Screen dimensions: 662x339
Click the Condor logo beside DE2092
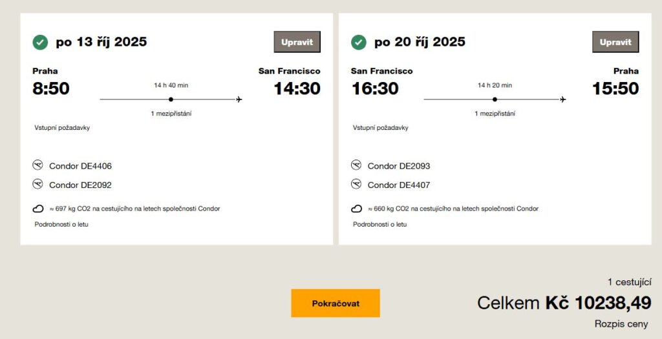pos(37,185)
